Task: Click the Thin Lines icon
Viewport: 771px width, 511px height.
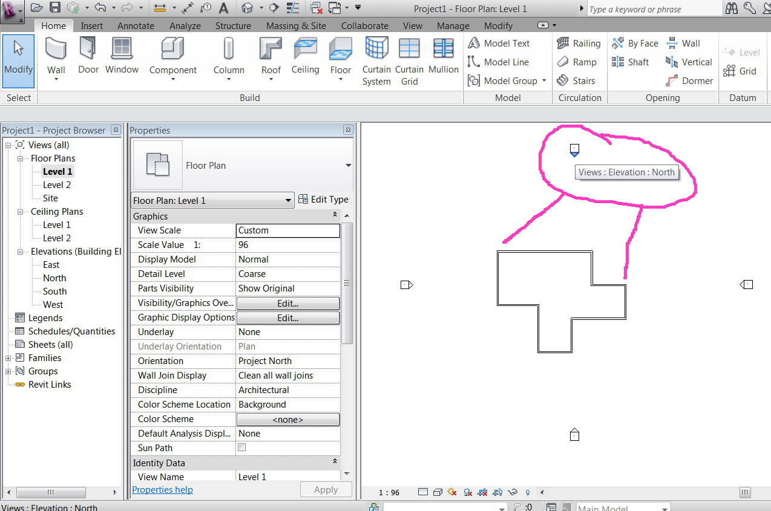Action: pyautogui.click(x=293, y=8)
